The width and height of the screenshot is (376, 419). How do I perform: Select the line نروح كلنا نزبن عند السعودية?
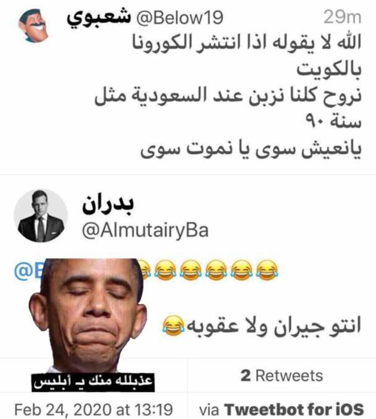(x=228, y=96)
